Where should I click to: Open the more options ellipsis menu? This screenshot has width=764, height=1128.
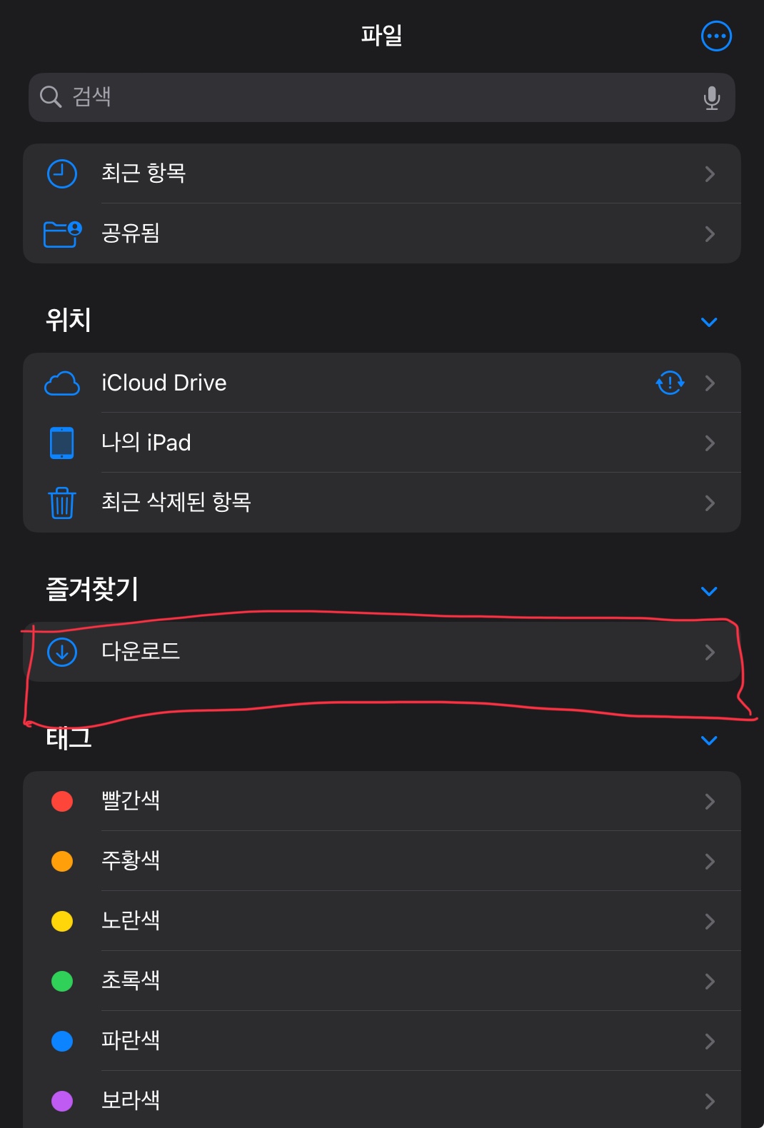(x=716, y=36)
